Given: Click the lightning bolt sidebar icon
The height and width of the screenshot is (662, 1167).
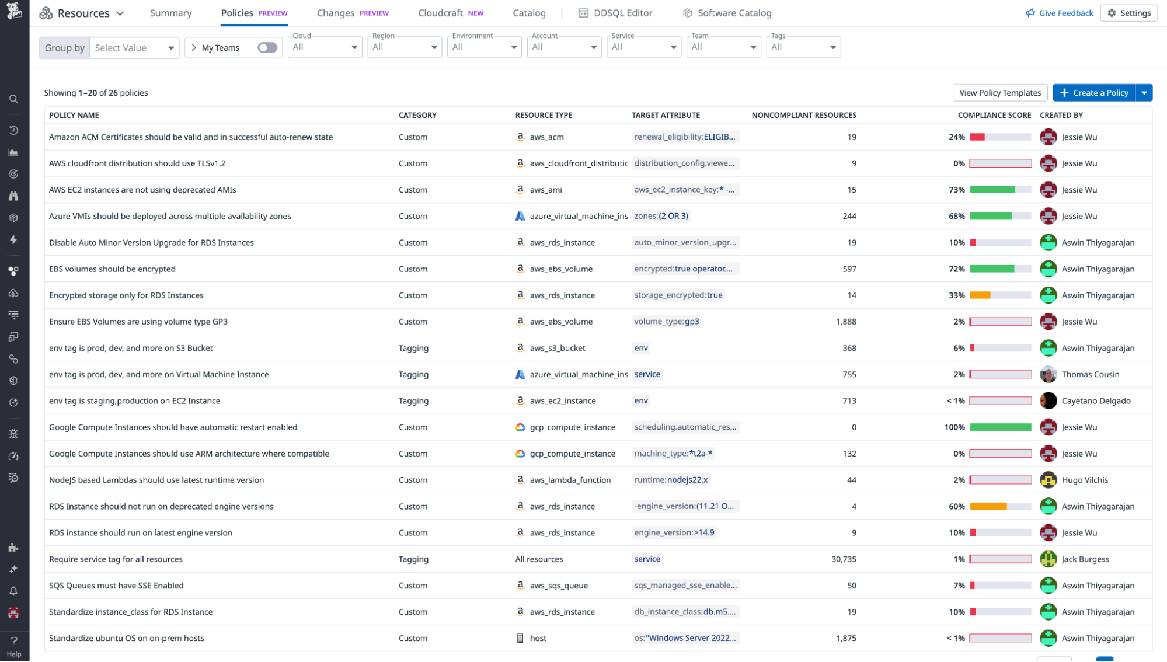Looking at the screenshot, I should (13, 240).
